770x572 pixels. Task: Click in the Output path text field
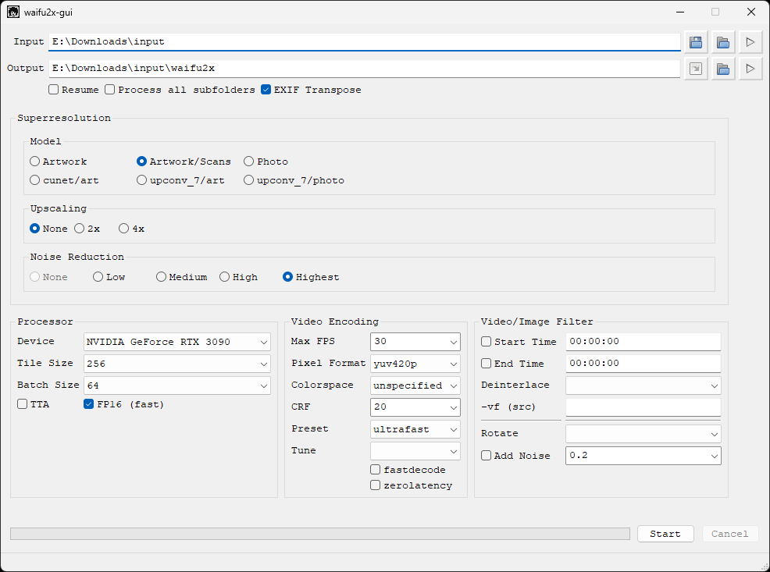[364, 69]
